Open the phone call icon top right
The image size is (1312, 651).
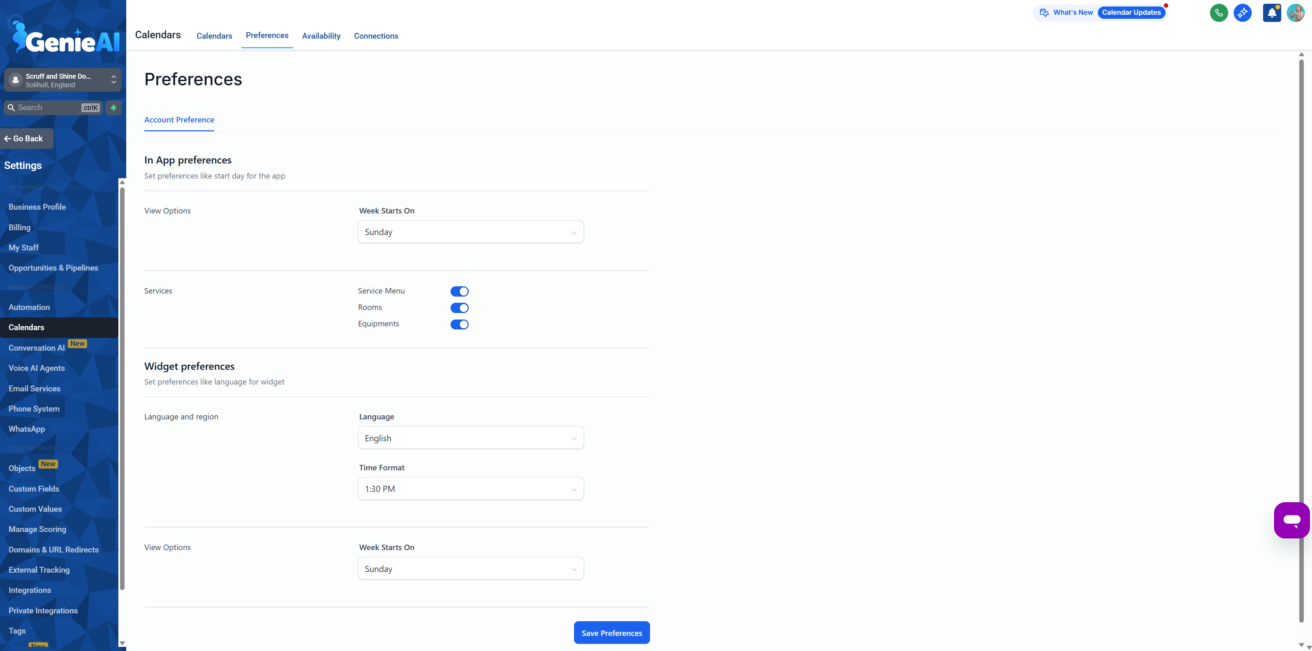pos(1219,12)
